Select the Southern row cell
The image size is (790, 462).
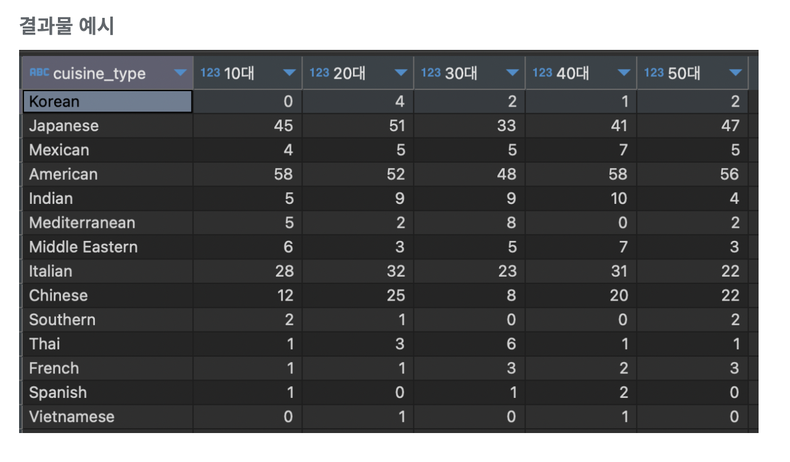click(107, 320)
